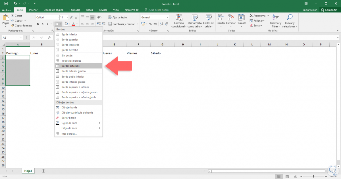The height and width of the screenshot is (179, 341).
Task: Open the Calibri font name dropdown
Action: [58, 17]
